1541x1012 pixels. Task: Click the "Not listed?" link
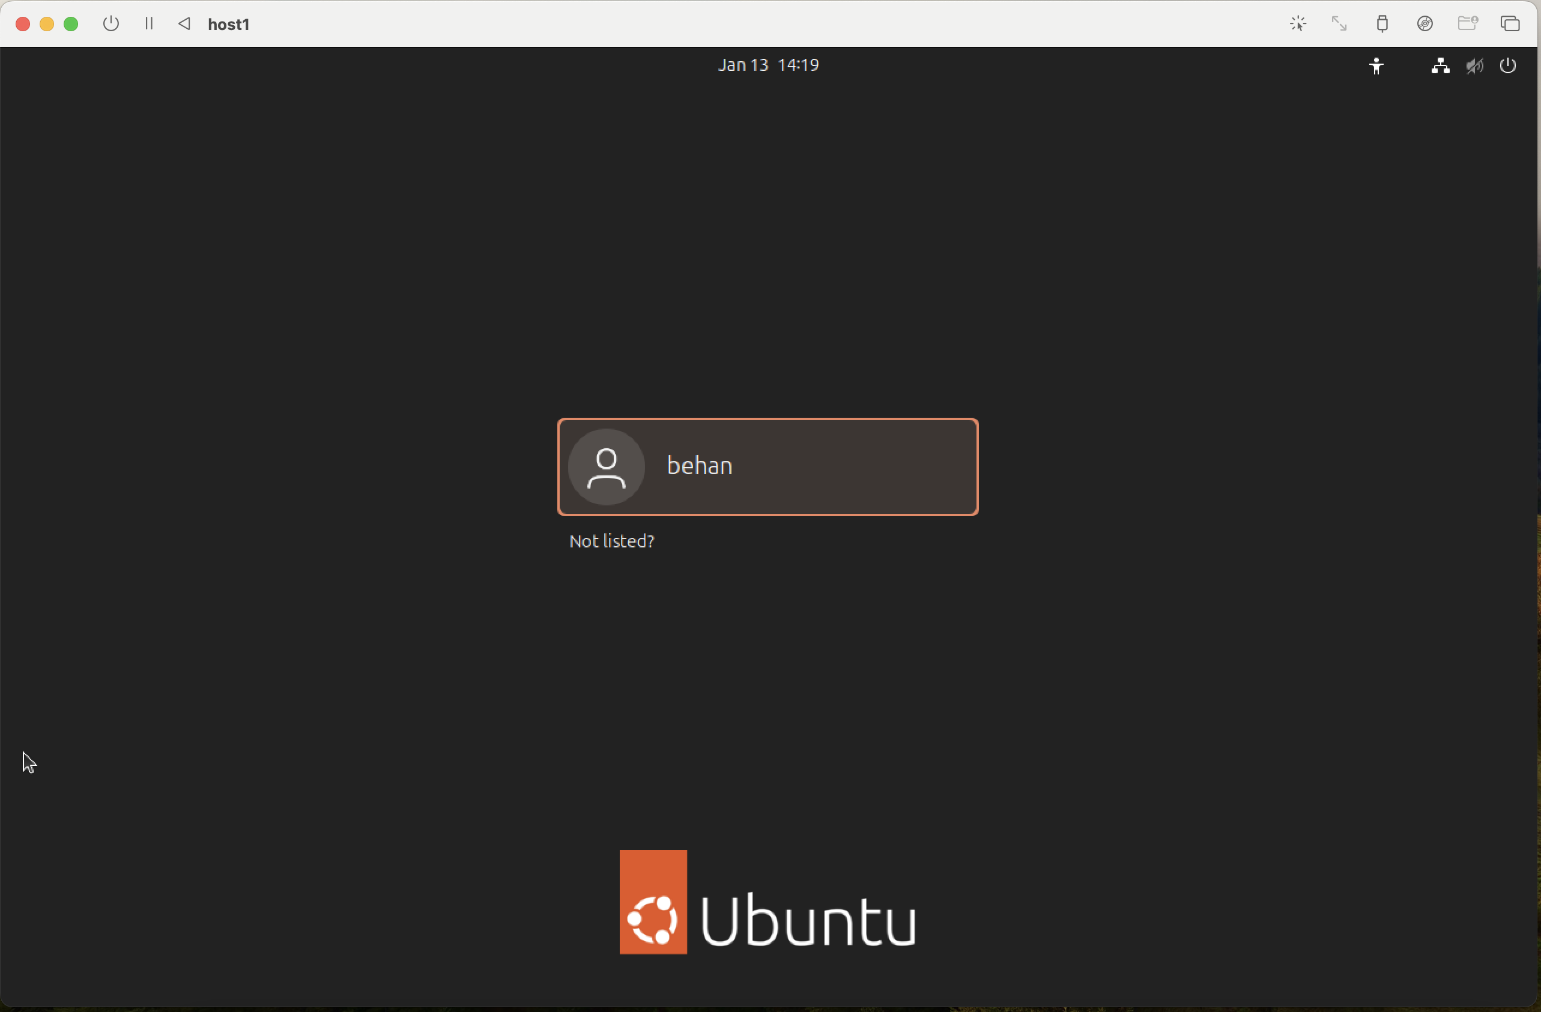point(611,541)
